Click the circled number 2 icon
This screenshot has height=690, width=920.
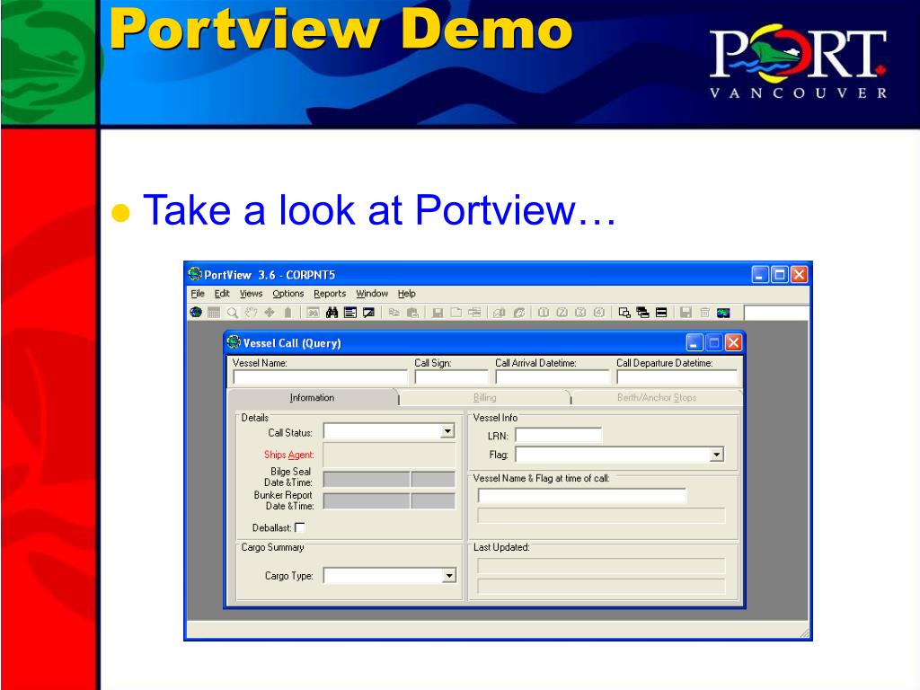click(x=562, y=313)
